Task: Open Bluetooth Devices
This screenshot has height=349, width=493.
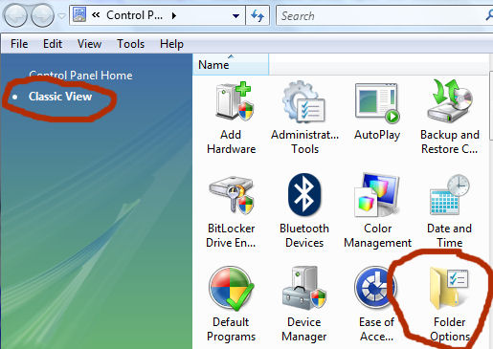Action: coord(304,211)
